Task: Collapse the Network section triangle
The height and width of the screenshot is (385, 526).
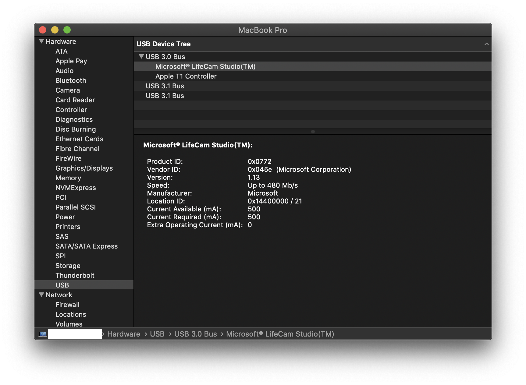Action: tap(41, 295)
